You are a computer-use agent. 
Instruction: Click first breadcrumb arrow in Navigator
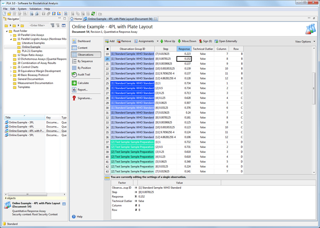(x=10, y=25)
